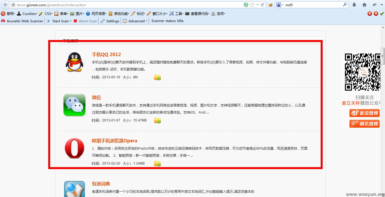
Task: Go to the home page icon
Action: (364, 5)
